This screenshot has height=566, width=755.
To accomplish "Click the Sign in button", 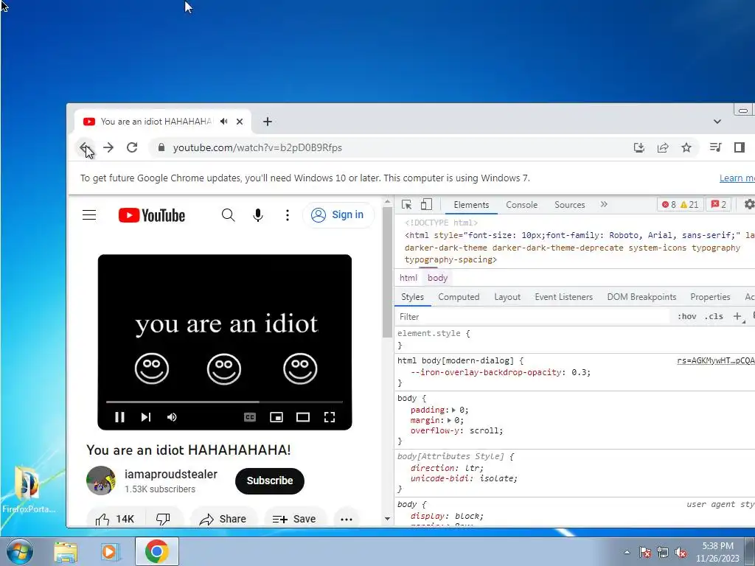I will point(338,214).
